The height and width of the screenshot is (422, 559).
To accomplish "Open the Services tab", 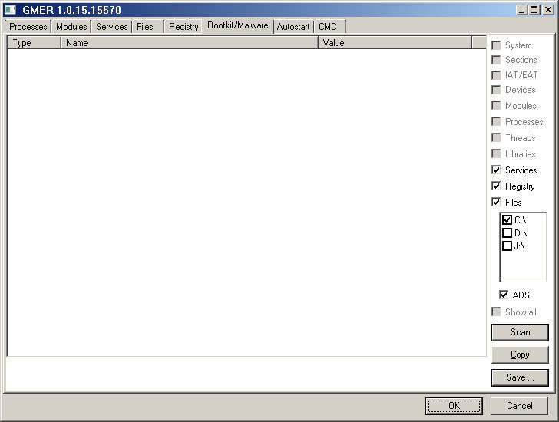I will [x=111, y=27].
